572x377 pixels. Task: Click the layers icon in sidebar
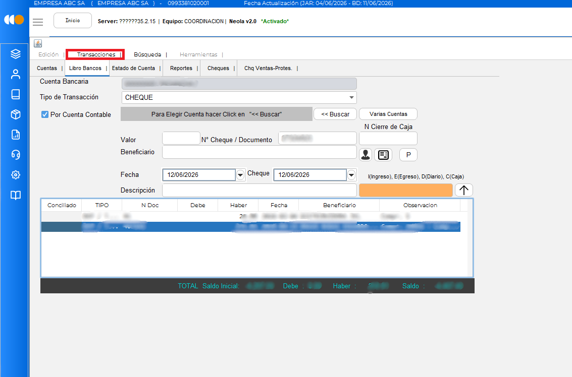(15, 54)
